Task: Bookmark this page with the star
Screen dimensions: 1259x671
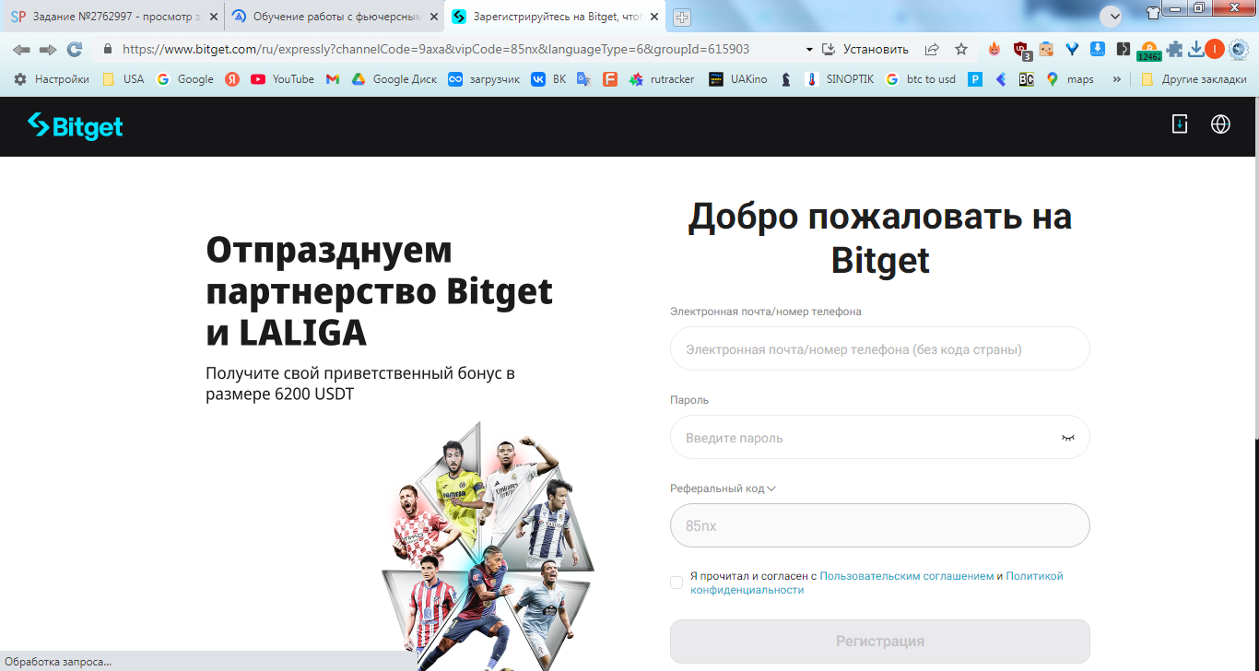Action: (961, 50)
